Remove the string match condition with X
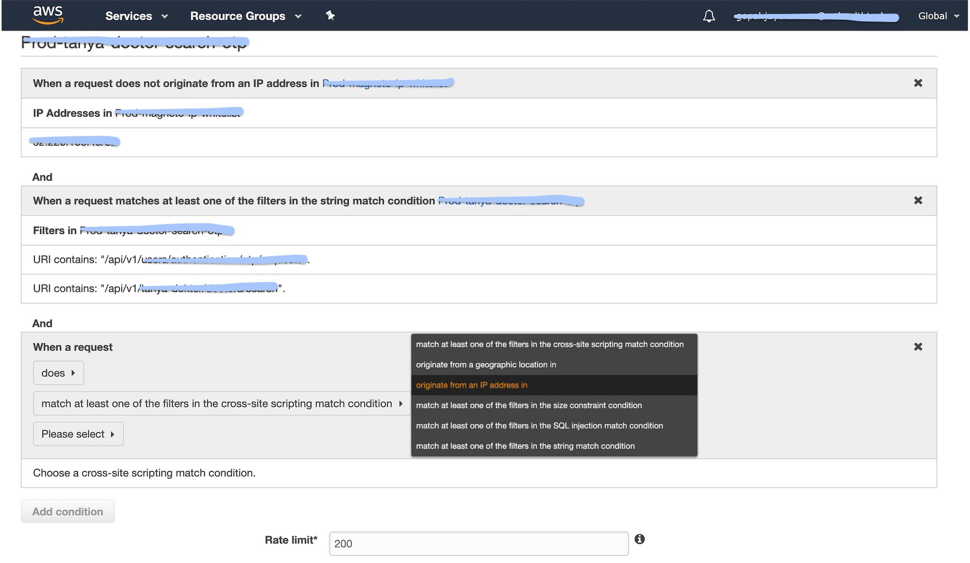The height and width of the screenshot is (563, 970). point(918,201)
